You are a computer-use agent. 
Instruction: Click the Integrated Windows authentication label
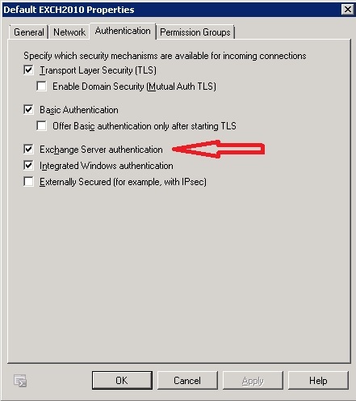pyautogui.click(x=107, y=166)
